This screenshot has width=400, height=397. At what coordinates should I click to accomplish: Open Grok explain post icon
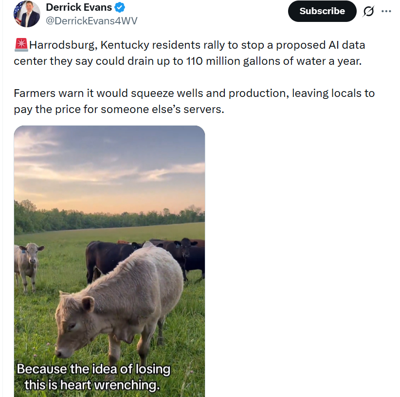(x=368, y=11)
